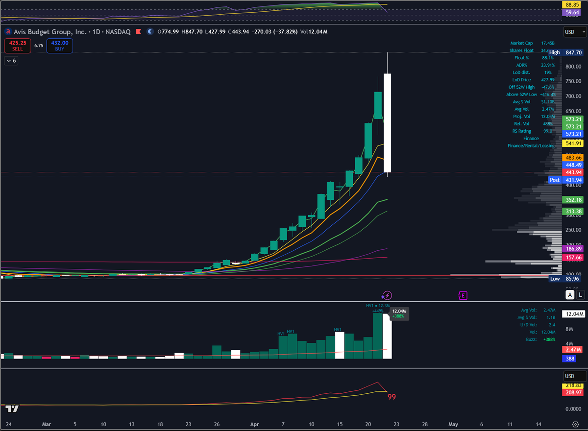Click the red 208.97 tag in bottom pane

point(573,393)
